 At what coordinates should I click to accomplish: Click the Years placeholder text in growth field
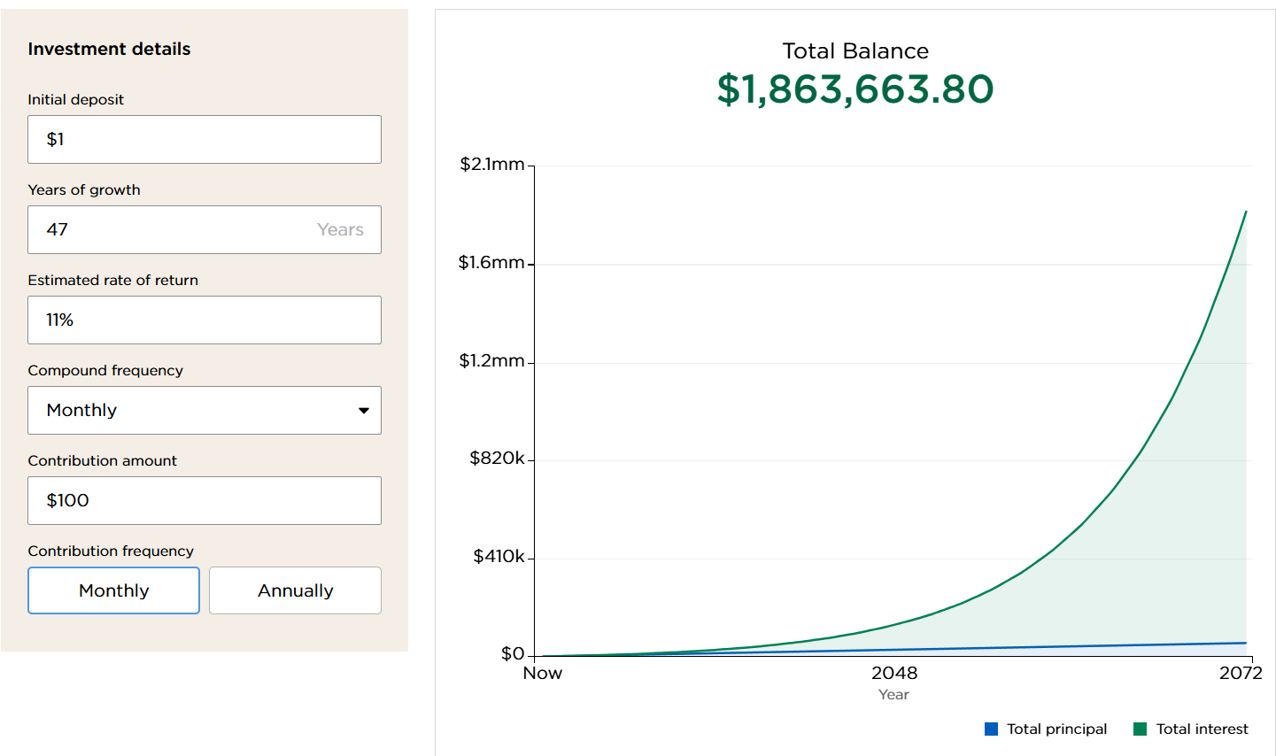pos(340,229)
